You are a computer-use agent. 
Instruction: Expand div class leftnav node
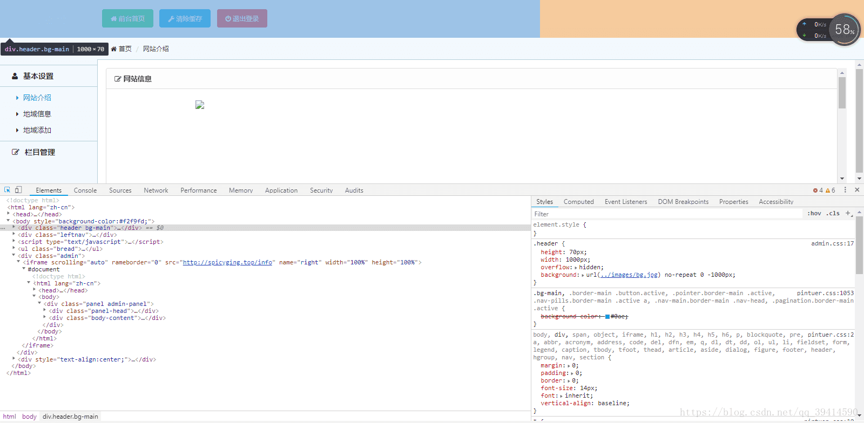point(13,234)
